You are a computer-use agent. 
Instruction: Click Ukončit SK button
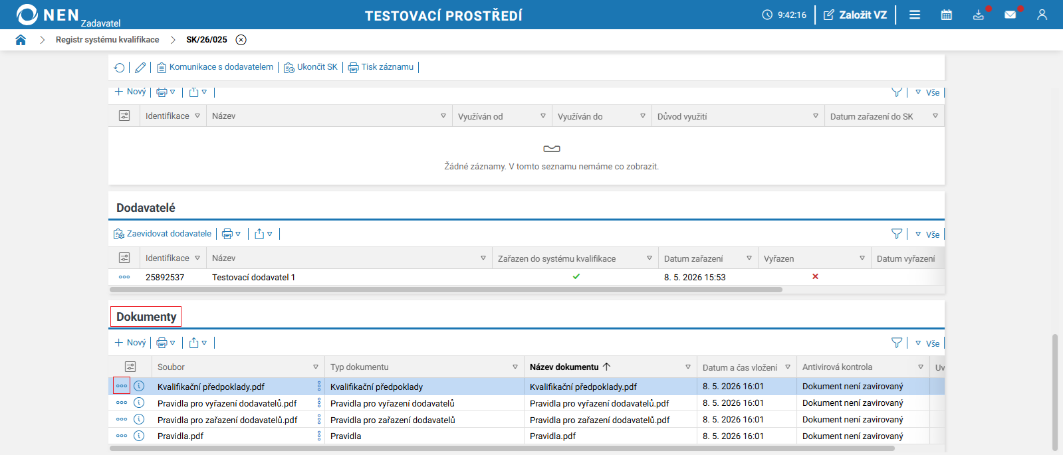[x=310, y=67]
